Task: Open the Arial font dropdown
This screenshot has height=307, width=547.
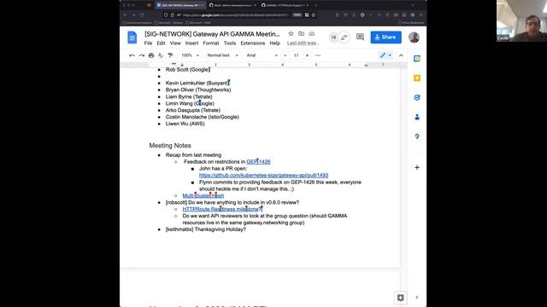Action: coord(262,55)
